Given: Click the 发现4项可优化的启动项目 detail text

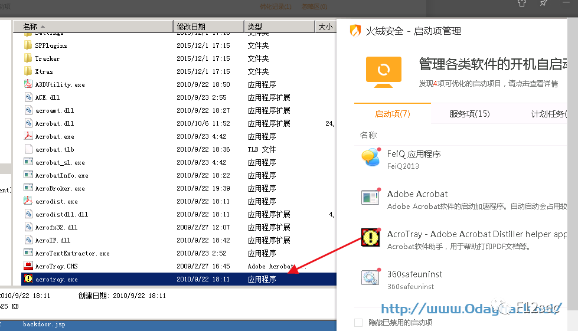Looking at the screenshot, I should (488, 84).
